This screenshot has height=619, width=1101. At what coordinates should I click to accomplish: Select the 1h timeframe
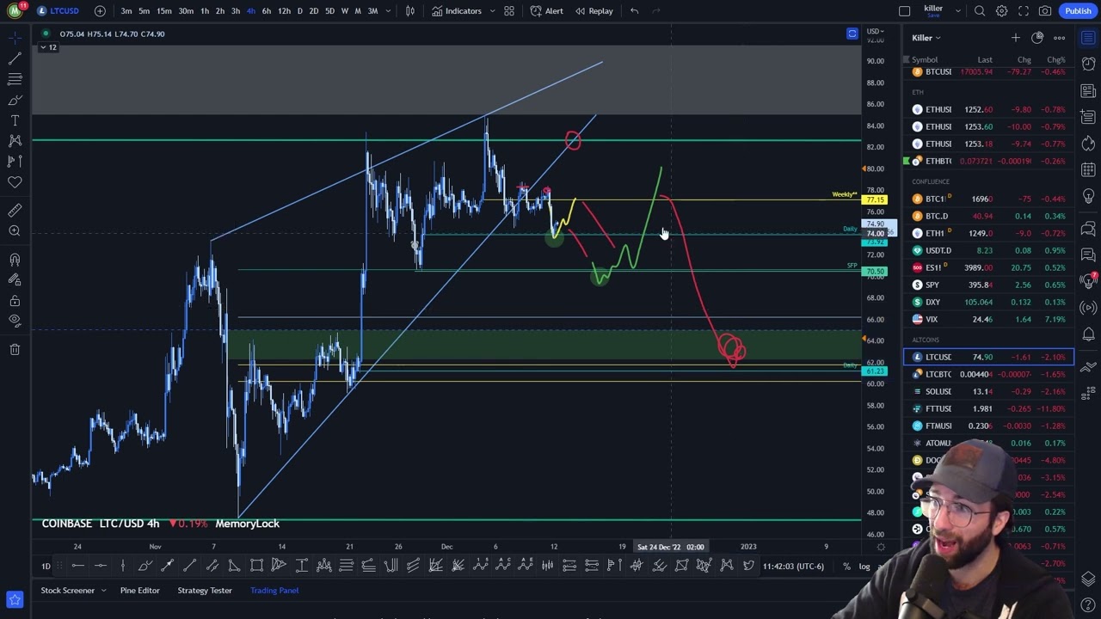(205, 11)
